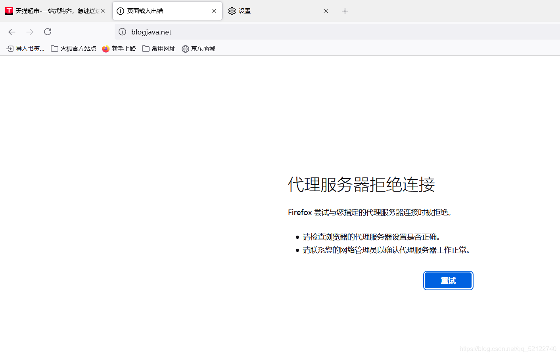This screenshot has height=356, width=560.
Task: Click the gear icon on 设置 tab
Action: pyautogui.click(x=232, y=11)
